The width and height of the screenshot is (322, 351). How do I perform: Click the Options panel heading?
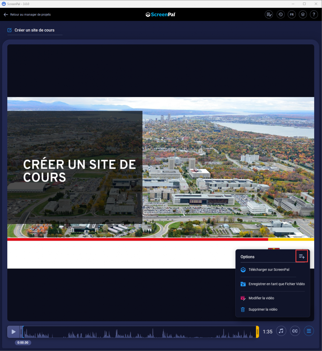point(247,257)
